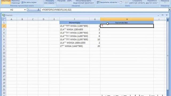Open the Закрепить области dropdown arrow
Screen dimensions: 171x96
pyautogui.click(x=118, y=2)
